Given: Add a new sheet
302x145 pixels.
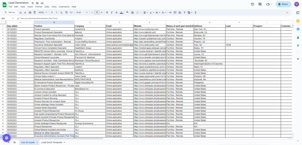Looking at the screenshot, I should pos(8,142).
